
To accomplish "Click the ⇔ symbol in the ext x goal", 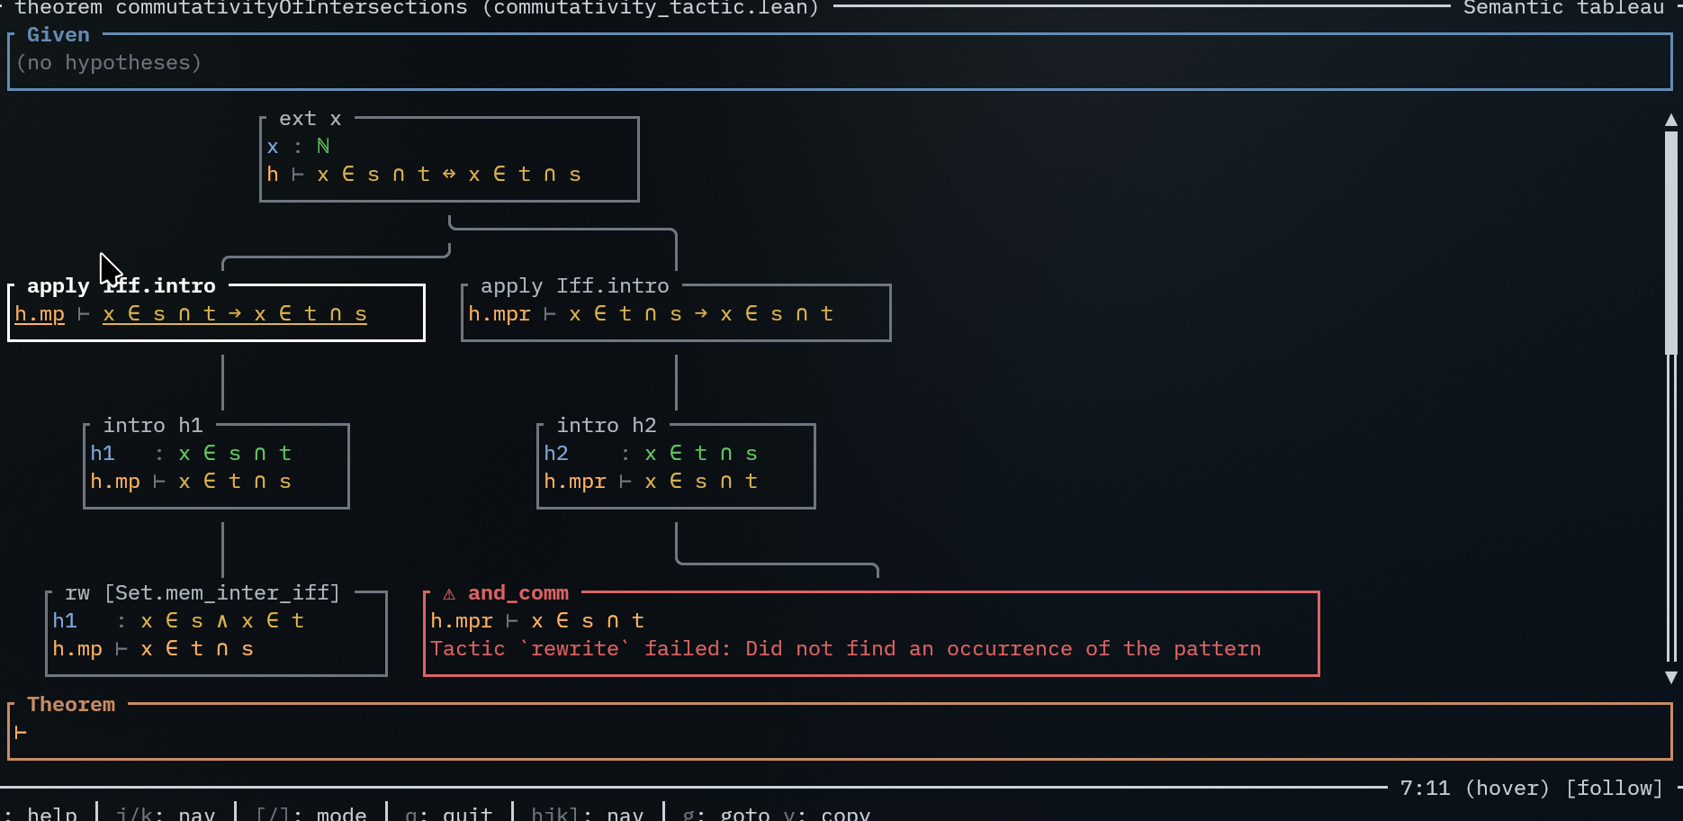I will pos(449,175).
